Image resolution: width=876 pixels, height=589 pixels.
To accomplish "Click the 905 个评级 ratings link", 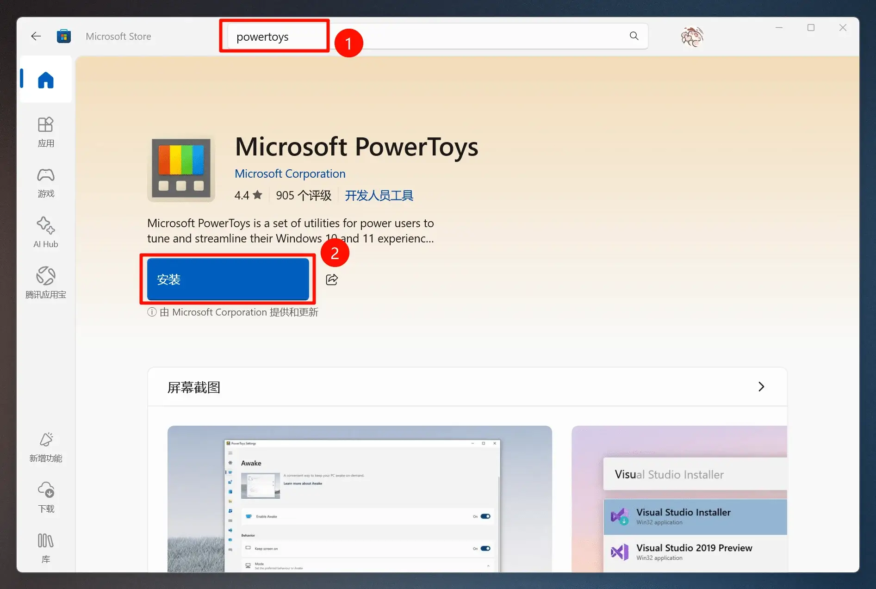I will tap(303, 195).
